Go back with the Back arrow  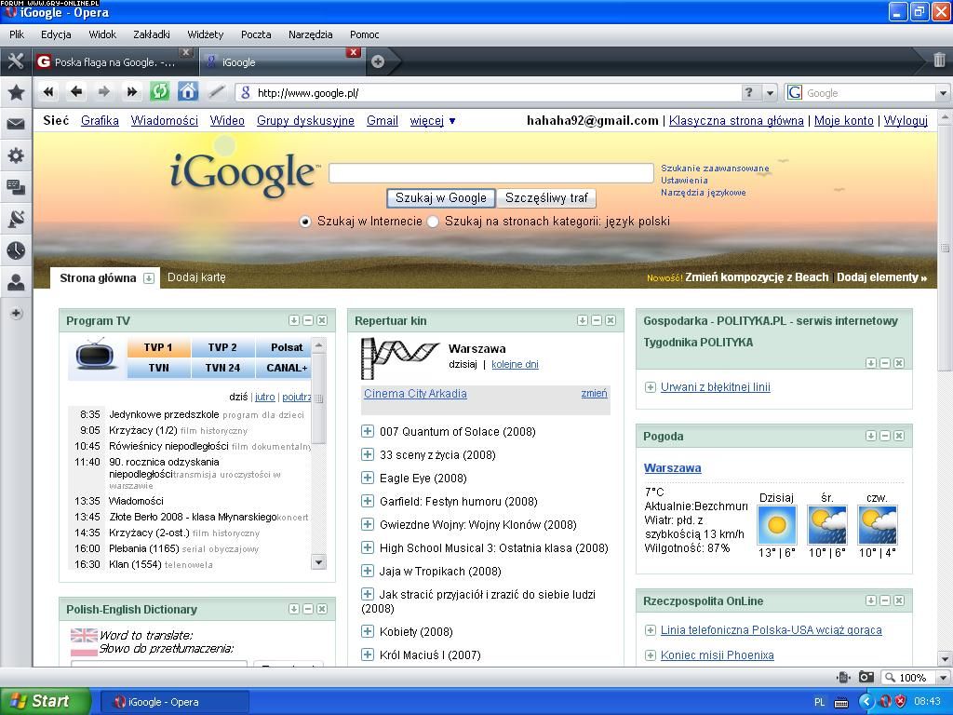point(76,92)
